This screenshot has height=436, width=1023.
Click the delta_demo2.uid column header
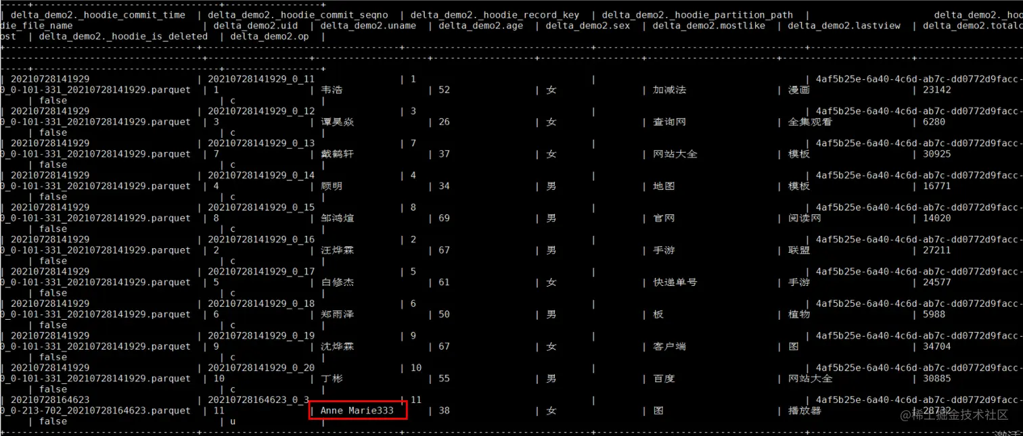[x=256, y=26]
